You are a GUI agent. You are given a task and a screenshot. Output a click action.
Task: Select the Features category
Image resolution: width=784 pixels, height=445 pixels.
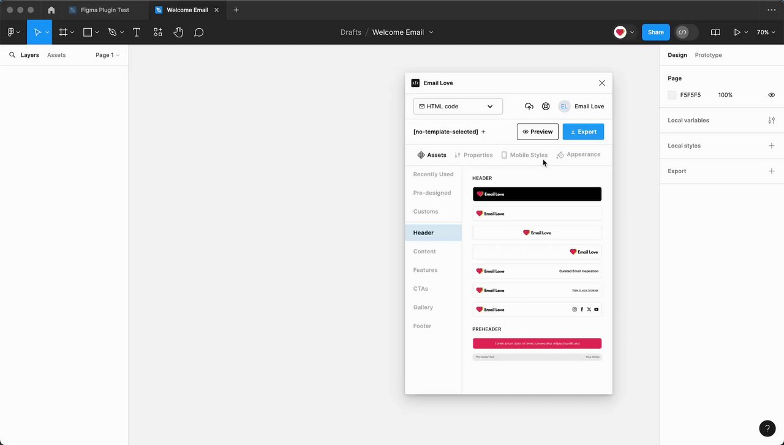[425, 270]
